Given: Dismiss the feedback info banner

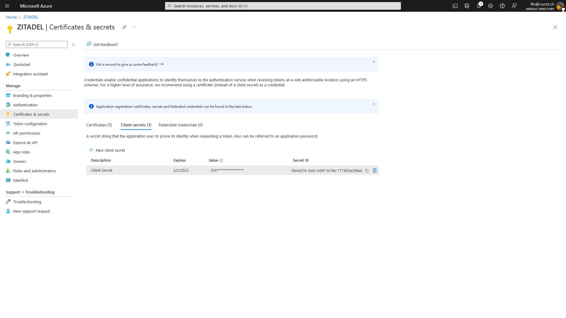Looking at the screenshot, I should click(x=374, y=62).
